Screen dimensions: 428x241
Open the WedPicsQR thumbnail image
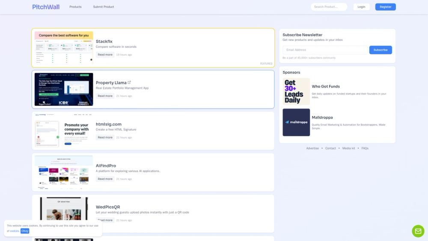pyautogui.click(x=64, y=209)
